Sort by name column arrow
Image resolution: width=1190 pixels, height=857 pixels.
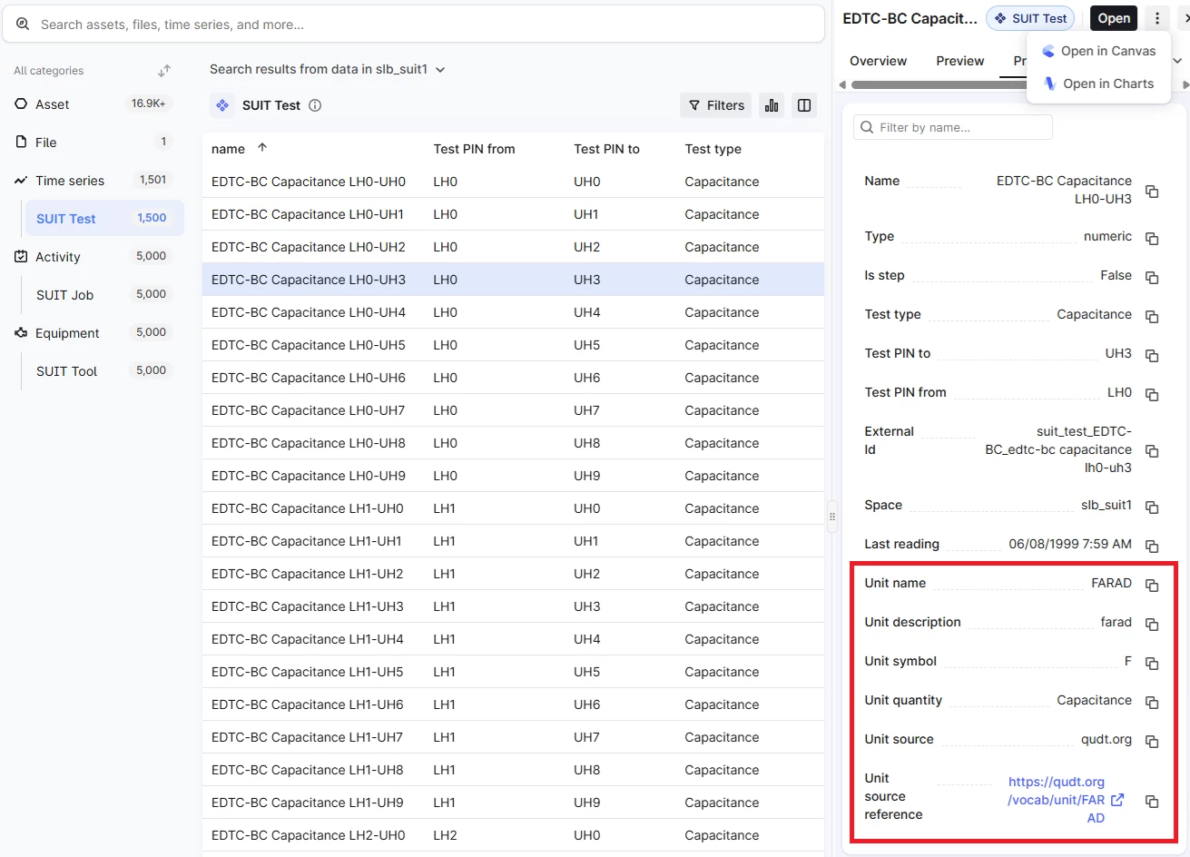click(262, 148)
